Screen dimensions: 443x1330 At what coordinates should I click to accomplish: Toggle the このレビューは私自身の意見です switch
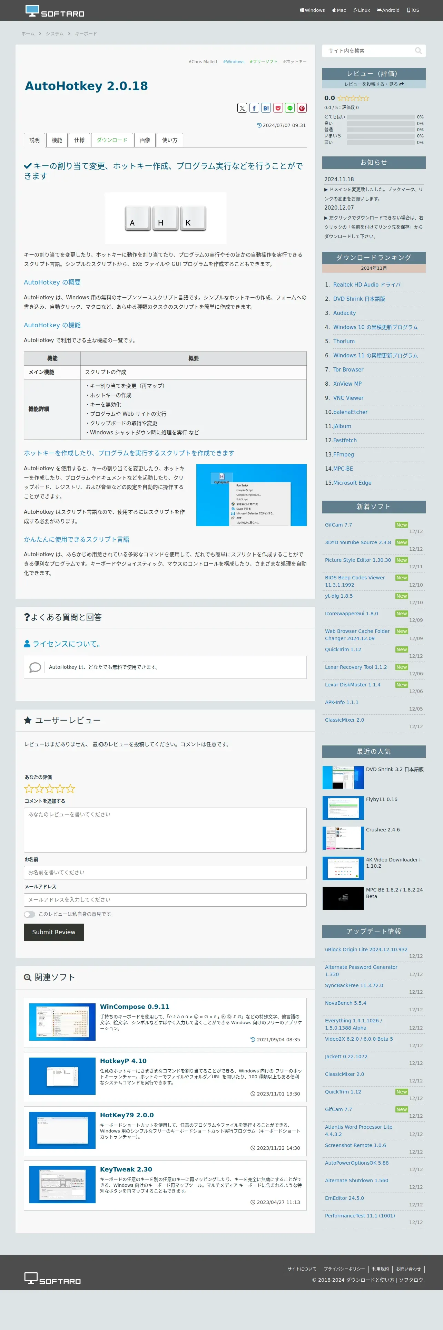[x=29, y=914]
